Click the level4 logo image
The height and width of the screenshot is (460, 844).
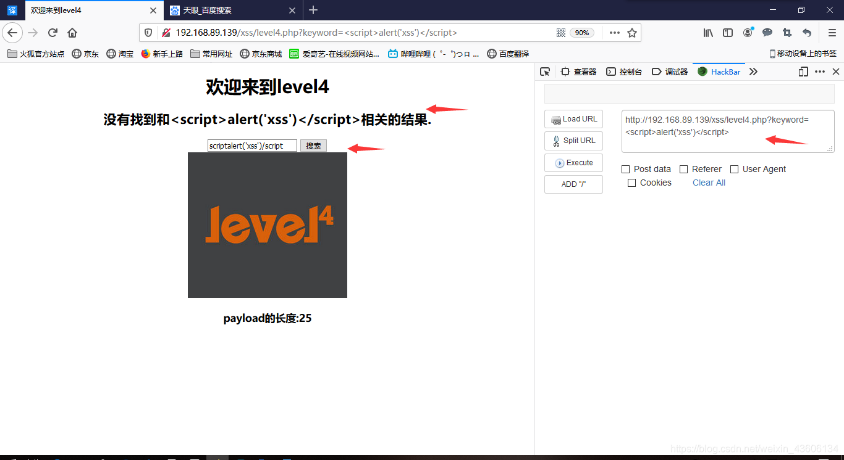pyautogui.click(x=268, y=225)
